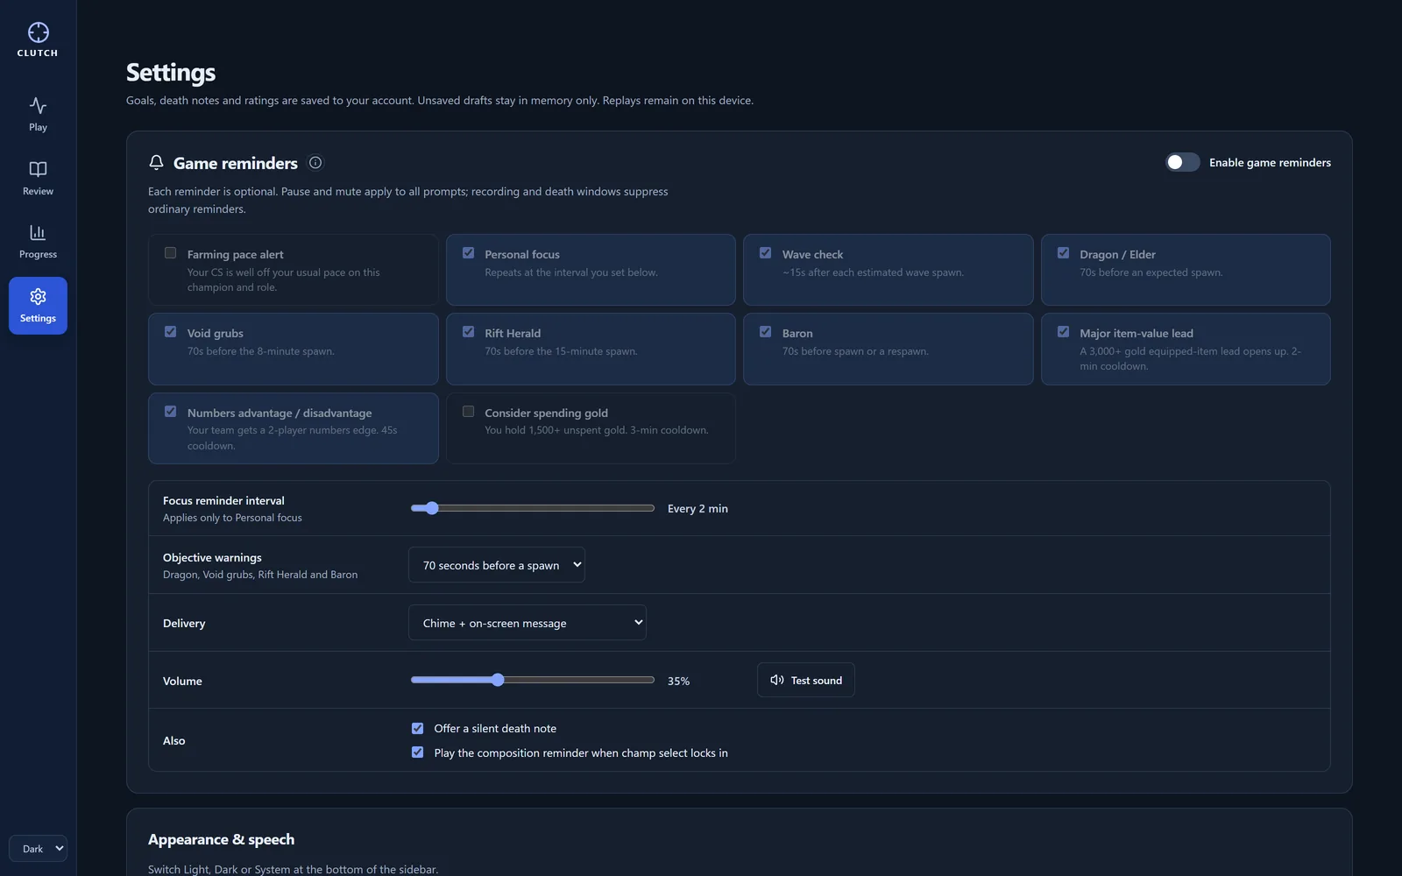1402x876 pixels.
Task: Uncheck the Major item-value lead reminder
Action: point(1063,332)
